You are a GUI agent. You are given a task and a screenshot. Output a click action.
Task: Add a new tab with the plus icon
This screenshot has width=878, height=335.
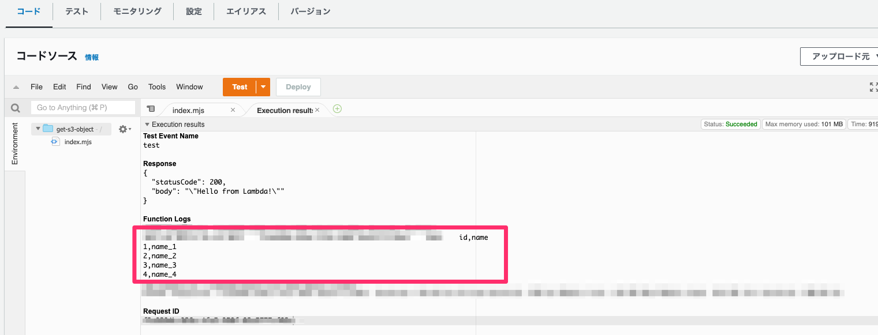click(337, 108)
